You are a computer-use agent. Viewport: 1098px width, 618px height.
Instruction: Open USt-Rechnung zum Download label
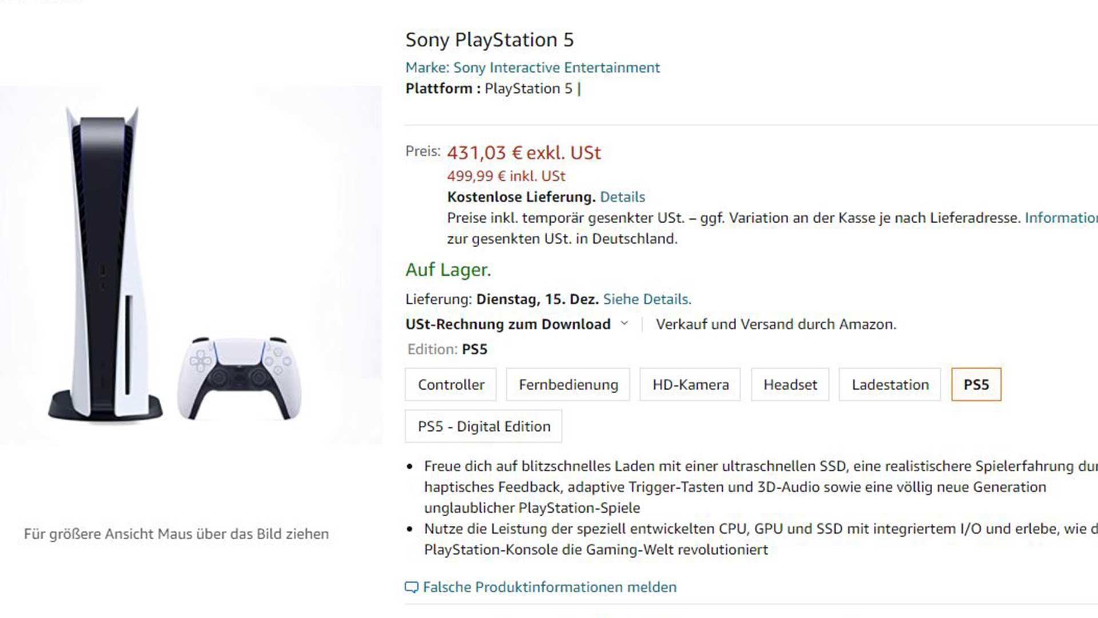tap(508, 324)
